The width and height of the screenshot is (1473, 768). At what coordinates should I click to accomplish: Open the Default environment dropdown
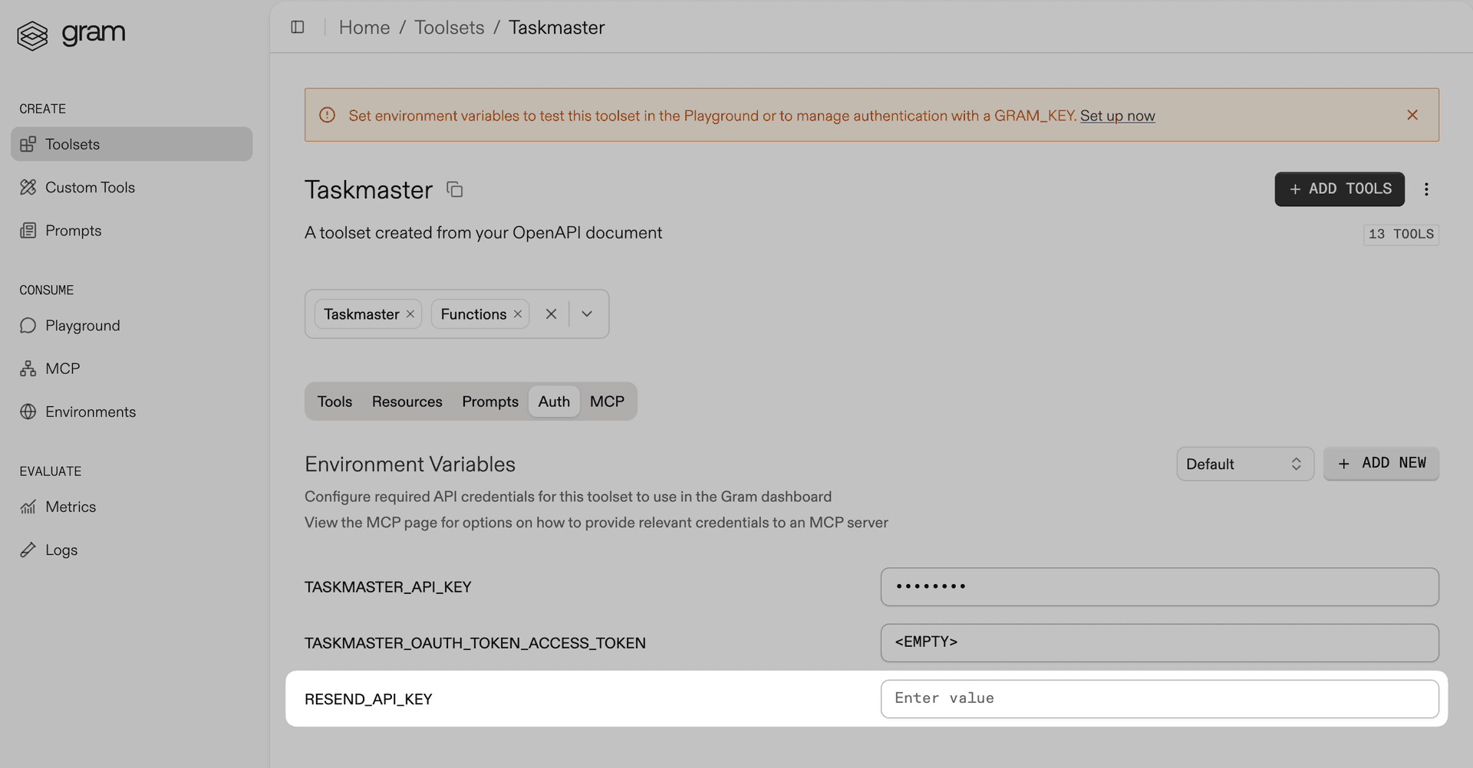[1244, 464]
